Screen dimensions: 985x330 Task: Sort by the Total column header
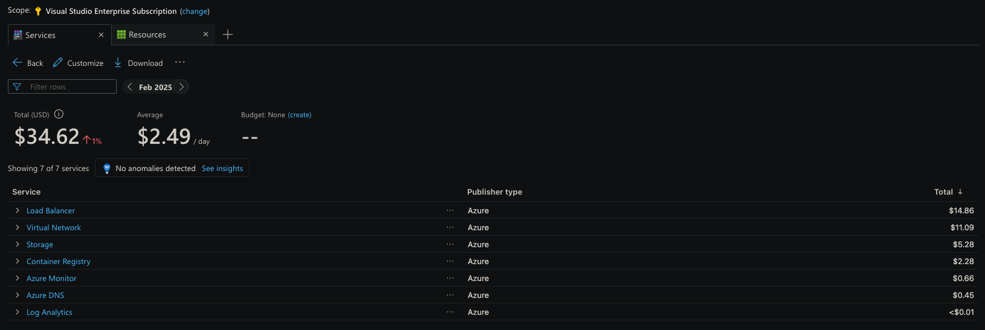click(943, 192)
